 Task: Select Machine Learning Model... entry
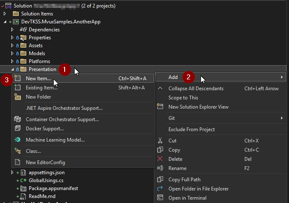click(83, 140)
